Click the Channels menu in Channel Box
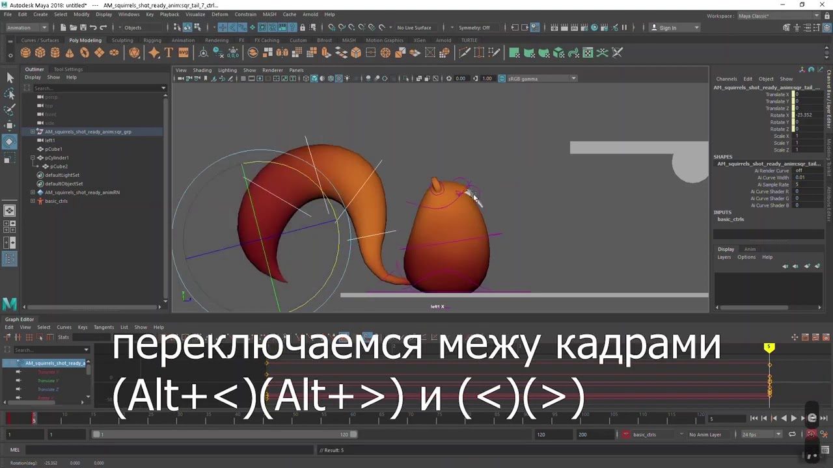Image resolution: width=833 pixels, height=468 pixels. (726, 79)
